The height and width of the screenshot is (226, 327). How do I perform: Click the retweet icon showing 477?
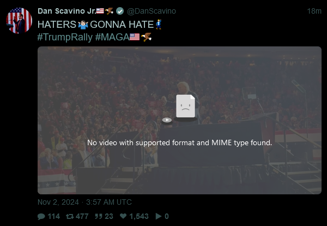70,216
